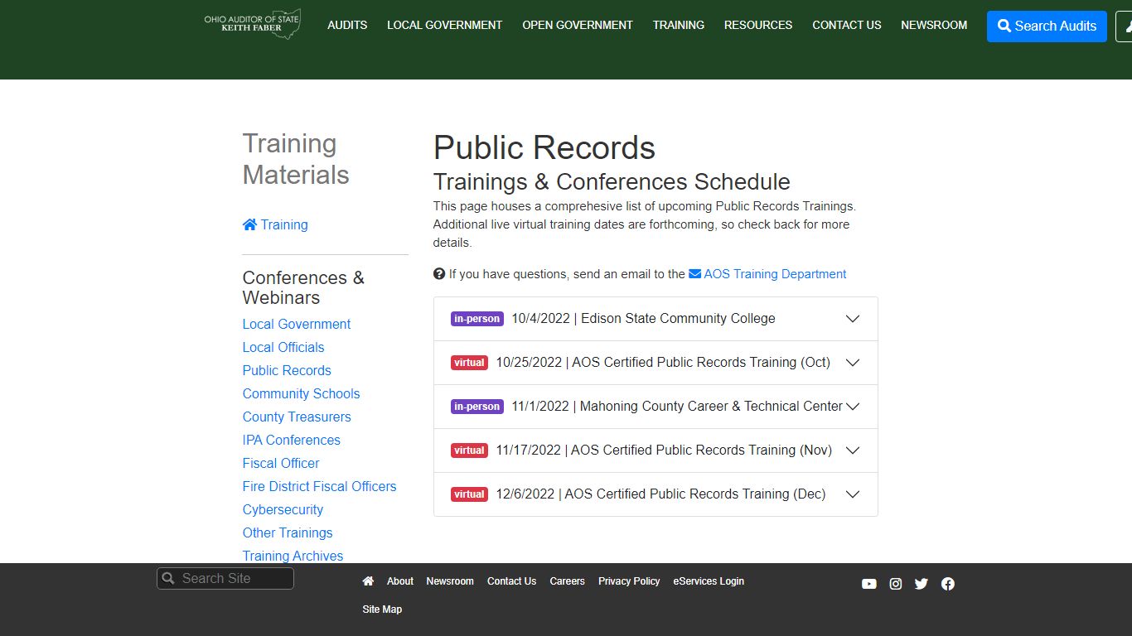Image resolution: width=1132 pixels, height=636 pixels.
Task: Open the TRAINING menu
Action: point(679,25)
